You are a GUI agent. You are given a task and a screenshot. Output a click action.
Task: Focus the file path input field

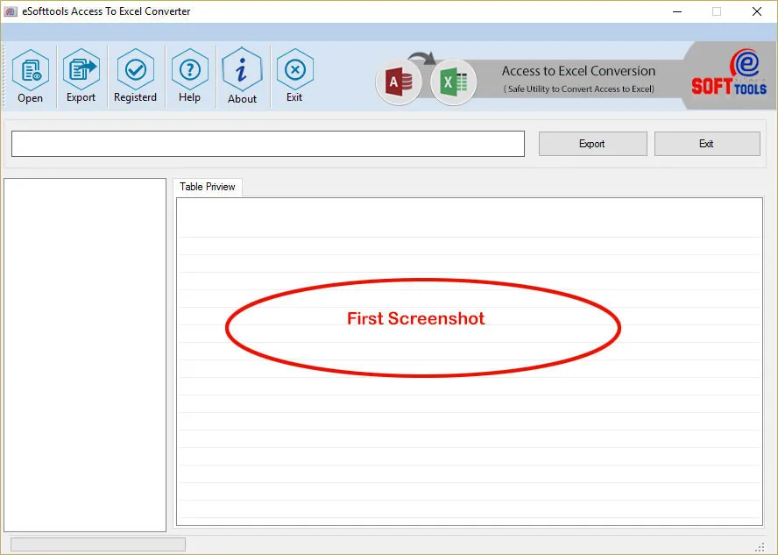click(x=268, y=144)
